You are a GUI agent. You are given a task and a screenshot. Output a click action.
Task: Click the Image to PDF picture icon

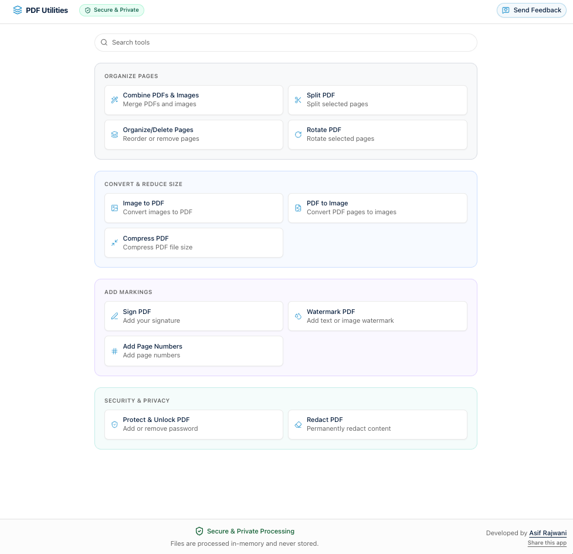pyautogui.click(x=114, y=208)
